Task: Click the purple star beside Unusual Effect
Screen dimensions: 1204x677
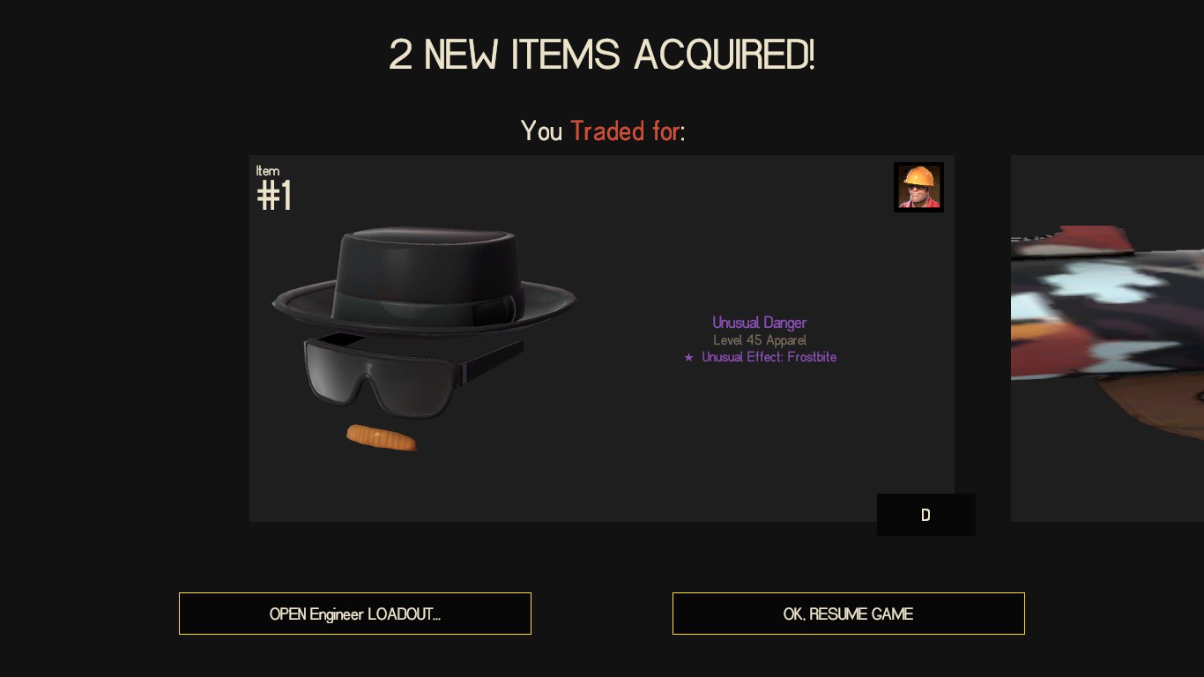Action: (689, 358)
